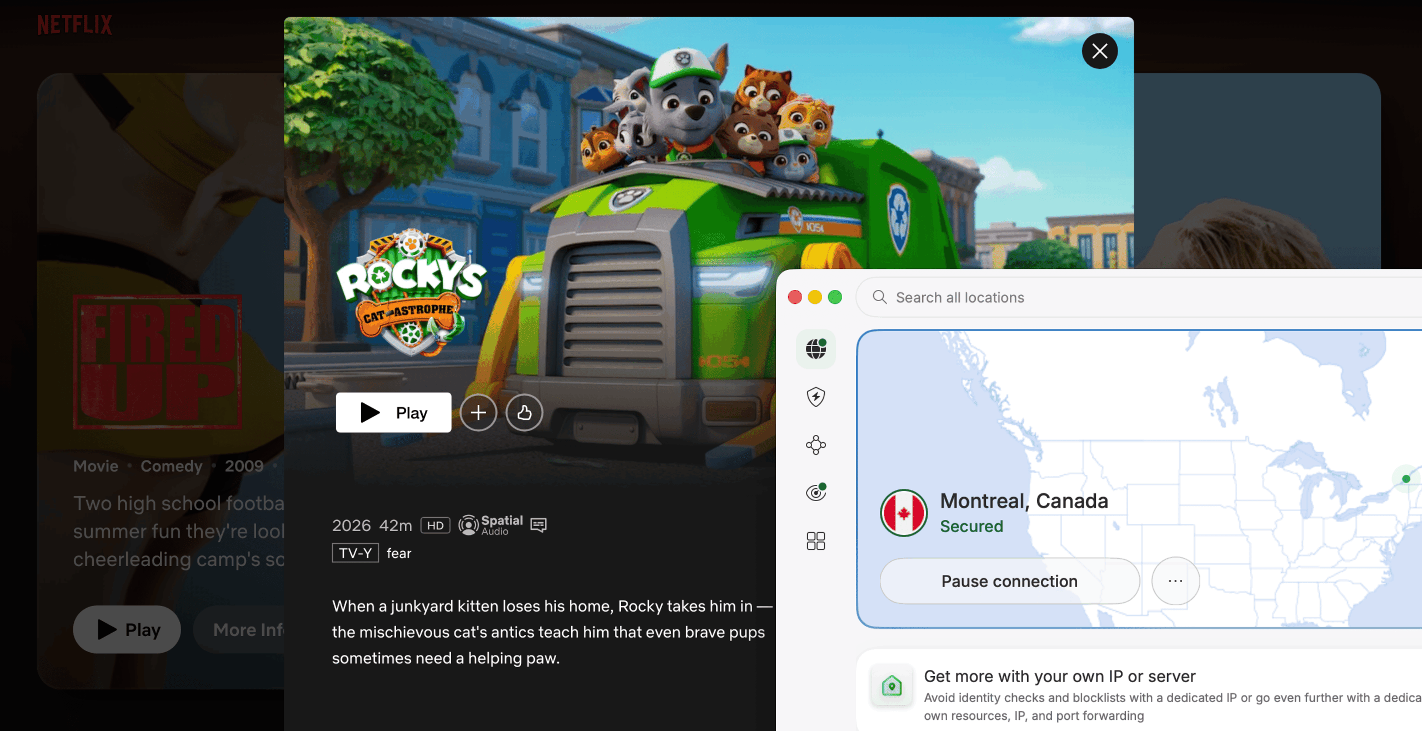Click the Spatial Audio badge
1422x731 pixels.
point(490,525)
